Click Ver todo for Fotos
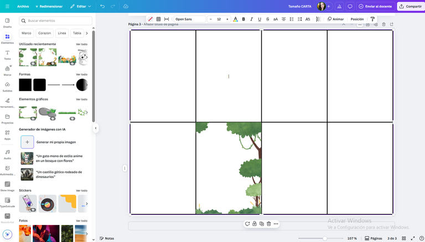The height and width of the screenshot is (242, 425). click(81, 221)
